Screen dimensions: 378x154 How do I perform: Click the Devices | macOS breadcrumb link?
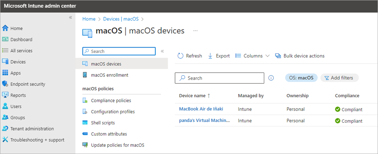[121, 19]
